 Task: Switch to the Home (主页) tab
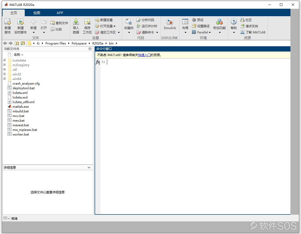point(13,13)
